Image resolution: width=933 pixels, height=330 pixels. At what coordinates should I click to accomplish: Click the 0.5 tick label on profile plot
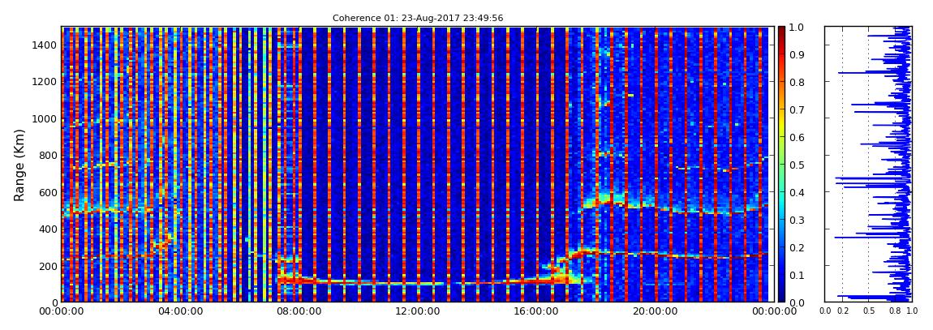pyautogui.click(x=868, y=311)
